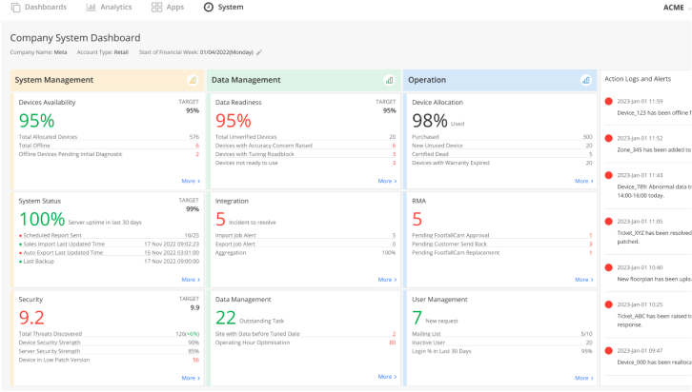
Task: Open More link under Device Allocation
Action: click(x=584, y=181)
